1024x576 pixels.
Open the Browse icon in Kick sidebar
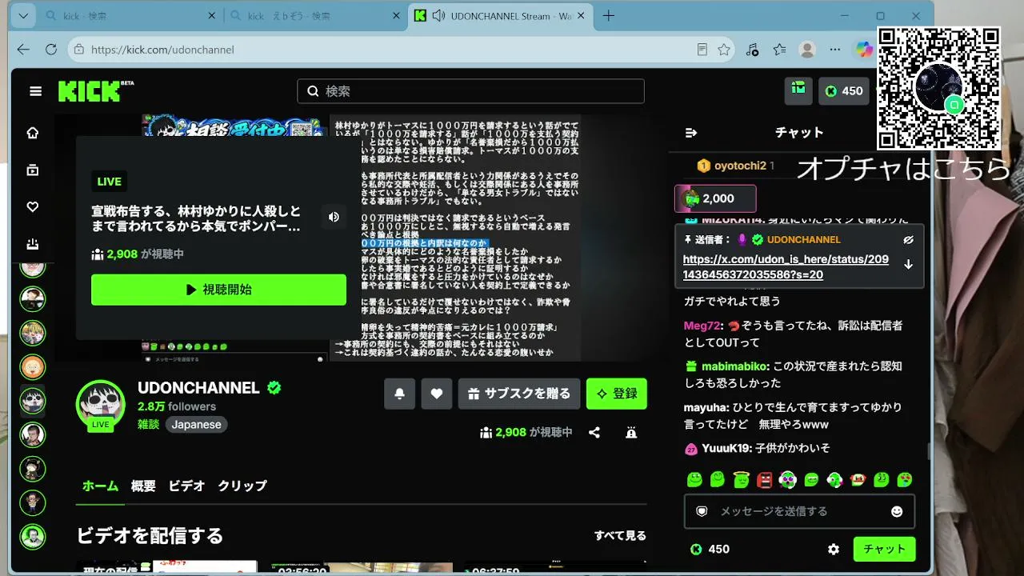tap(33, 170)
